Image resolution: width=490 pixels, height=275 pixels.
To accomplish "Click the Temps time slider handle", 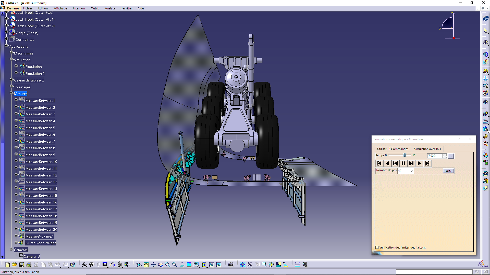I will tap(405, 155).
